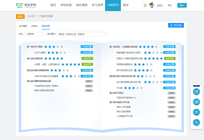Click the 易加学院 logo
This screenshot has height=140, width=204.
click(26, 6)
